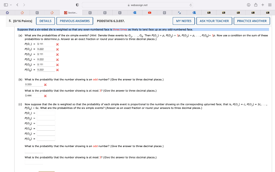275x172 pixels.
Task: Click the red 'three times' text in the question
Action: click(120, 30)
